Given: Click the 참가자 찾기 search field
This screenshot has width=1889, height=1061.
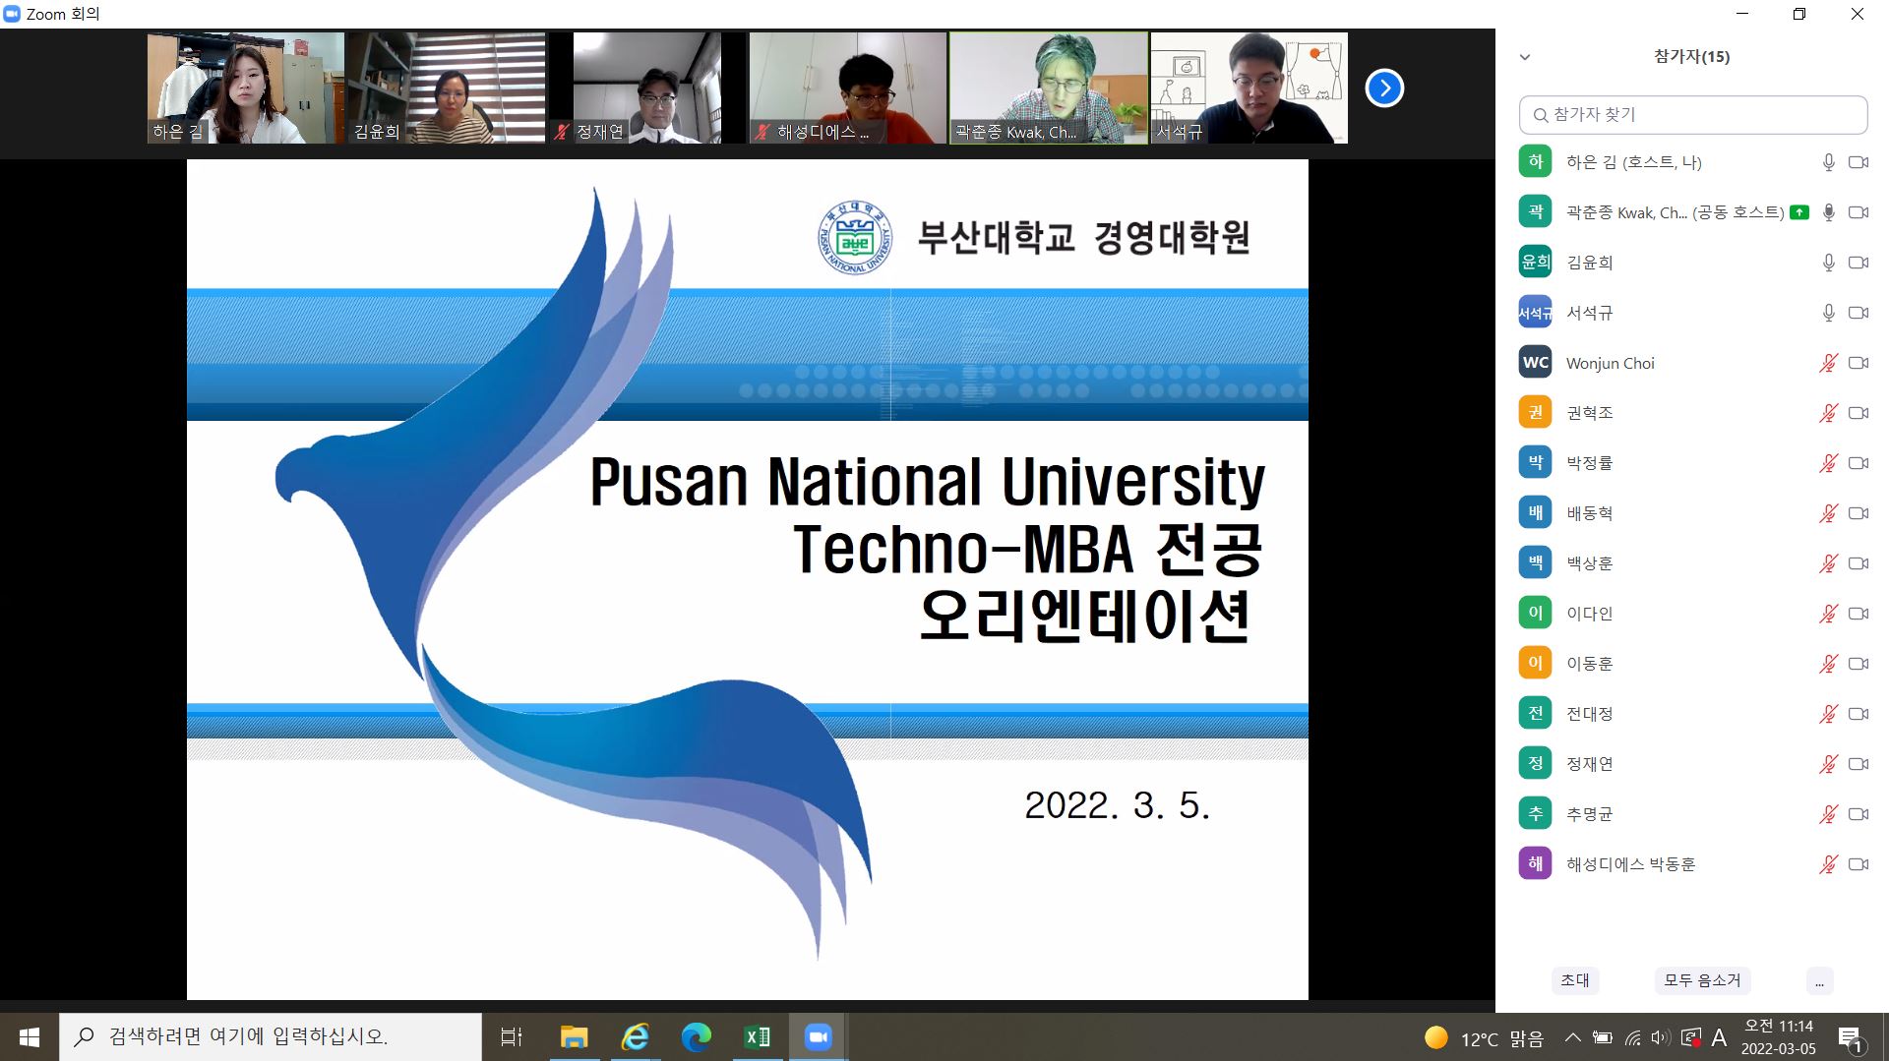Looking at the screenshot, I should 1692,115.
